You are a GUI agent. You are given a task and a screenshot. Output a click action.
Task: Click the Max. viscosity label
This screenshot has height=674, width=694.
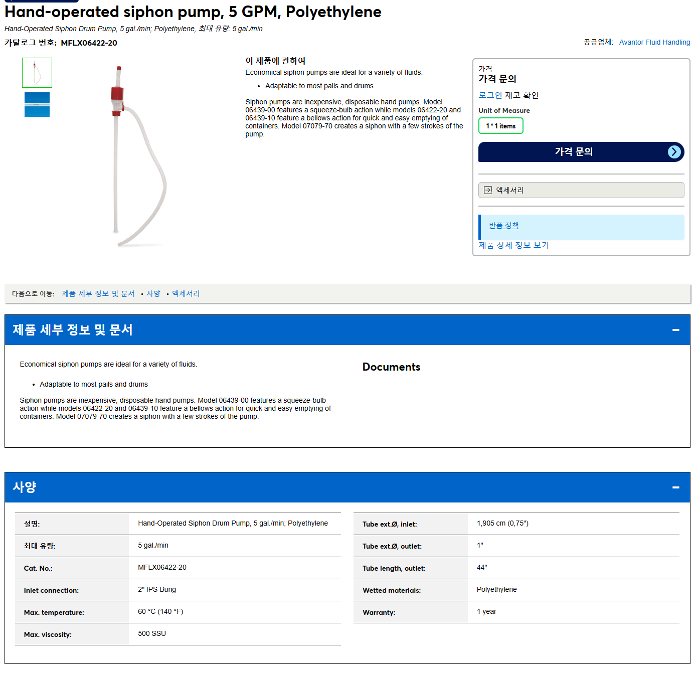click(48, 635)
